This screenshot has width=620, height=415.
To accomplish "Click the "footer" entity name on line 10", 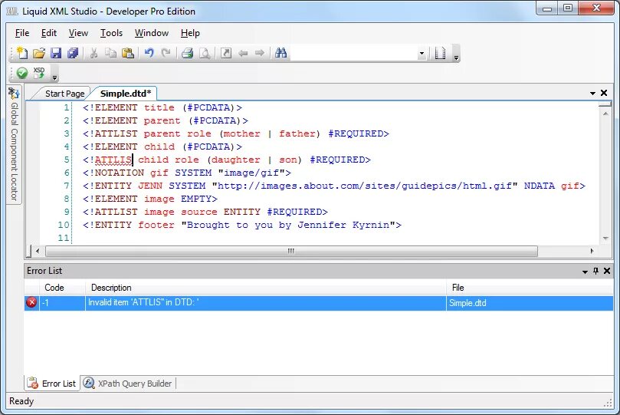I will tap(156, 225).
